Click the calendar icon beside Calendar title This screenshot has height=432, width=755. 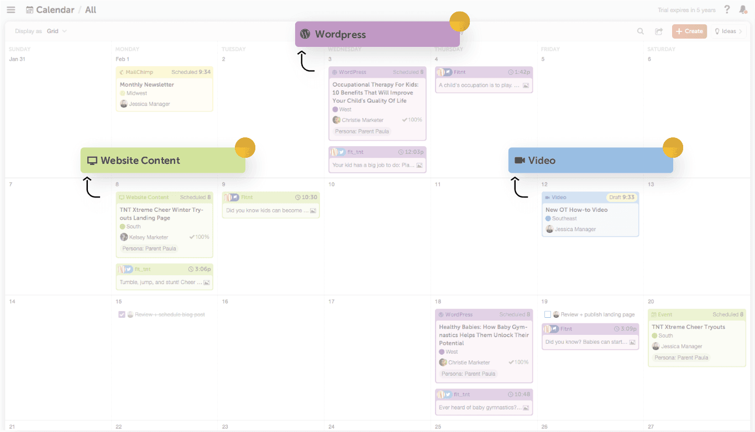tap(30, 10)
